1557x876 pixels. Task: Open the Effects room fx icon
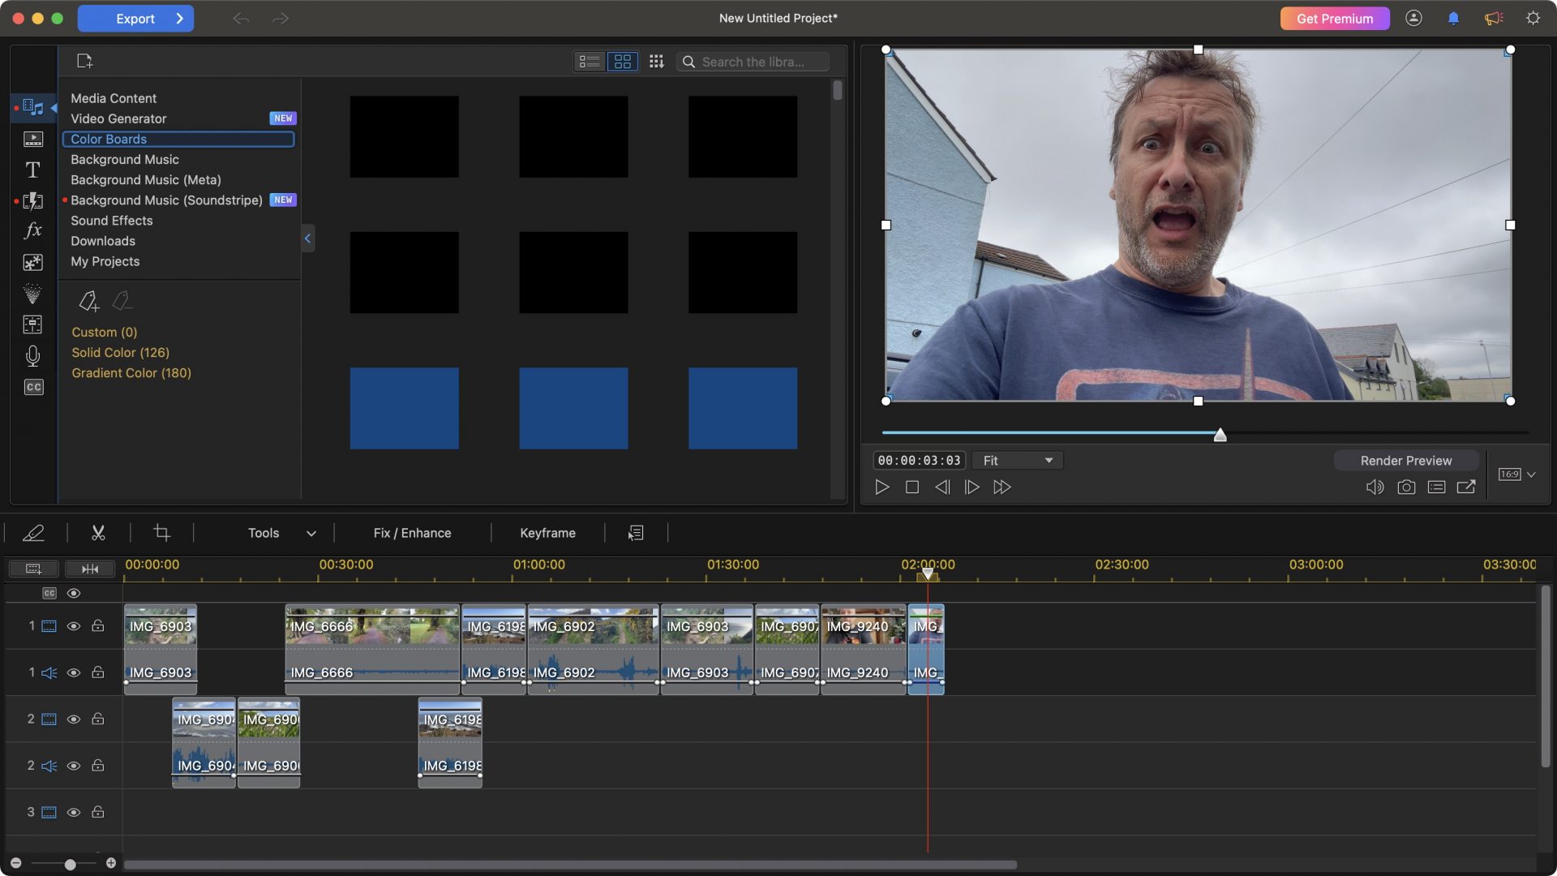point(32,231)
